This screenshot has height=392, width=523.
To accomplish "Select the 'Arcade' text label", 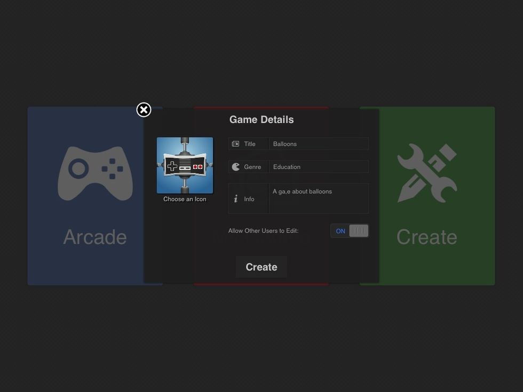I will tap(95, 237).
